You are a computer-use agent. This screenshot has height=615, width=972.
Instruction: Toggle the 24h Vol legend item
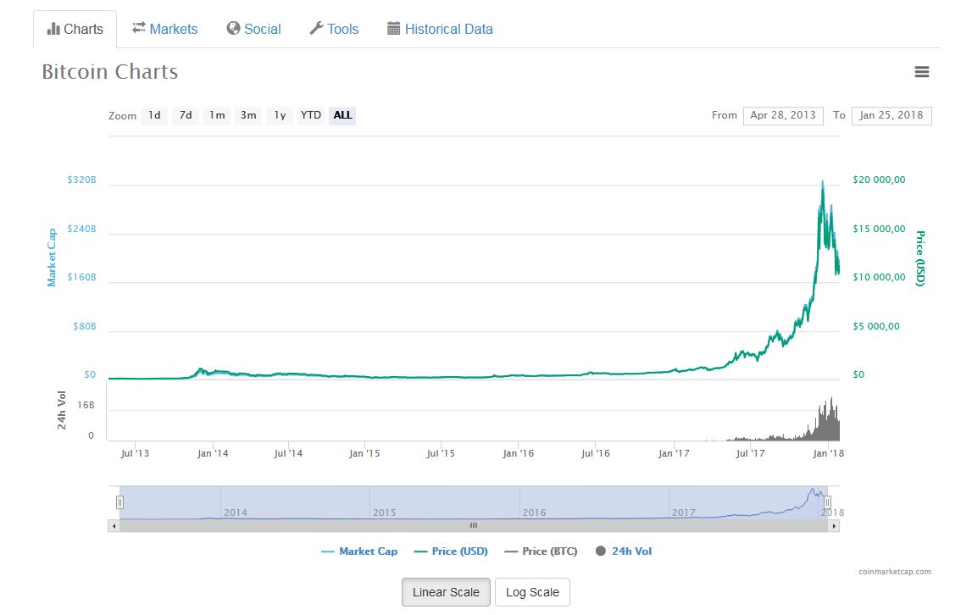tap(624, 551)
